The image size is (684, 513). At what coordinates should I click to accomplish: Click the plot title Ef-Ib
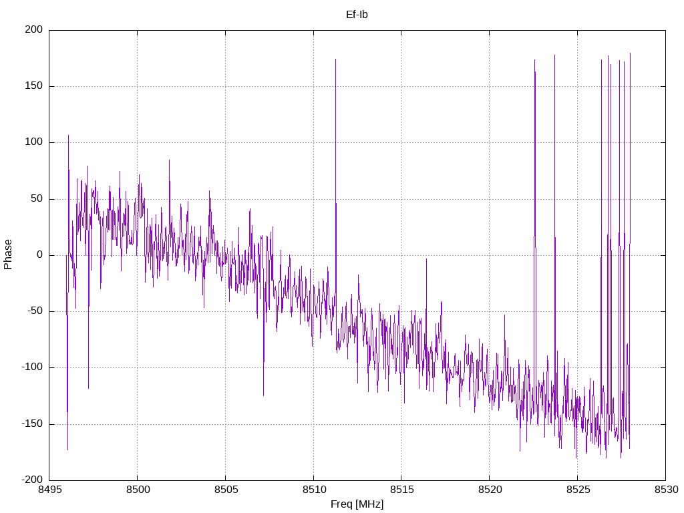357,15
